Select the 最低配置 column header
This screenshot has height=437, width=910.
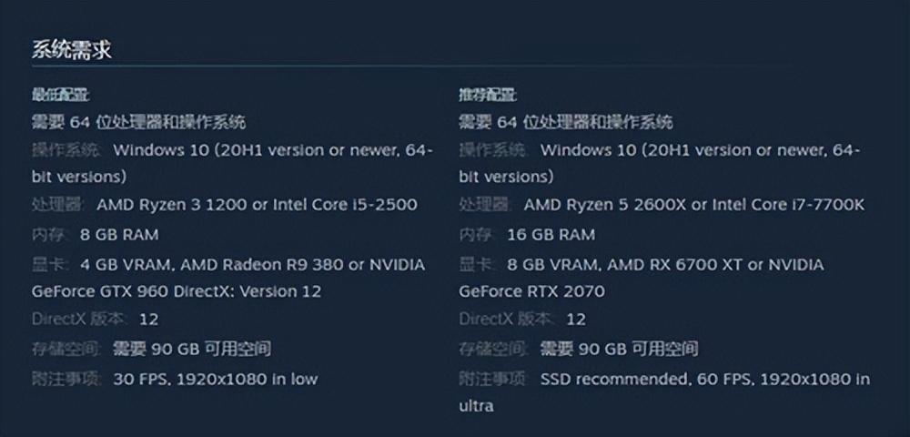pos(60,95)
